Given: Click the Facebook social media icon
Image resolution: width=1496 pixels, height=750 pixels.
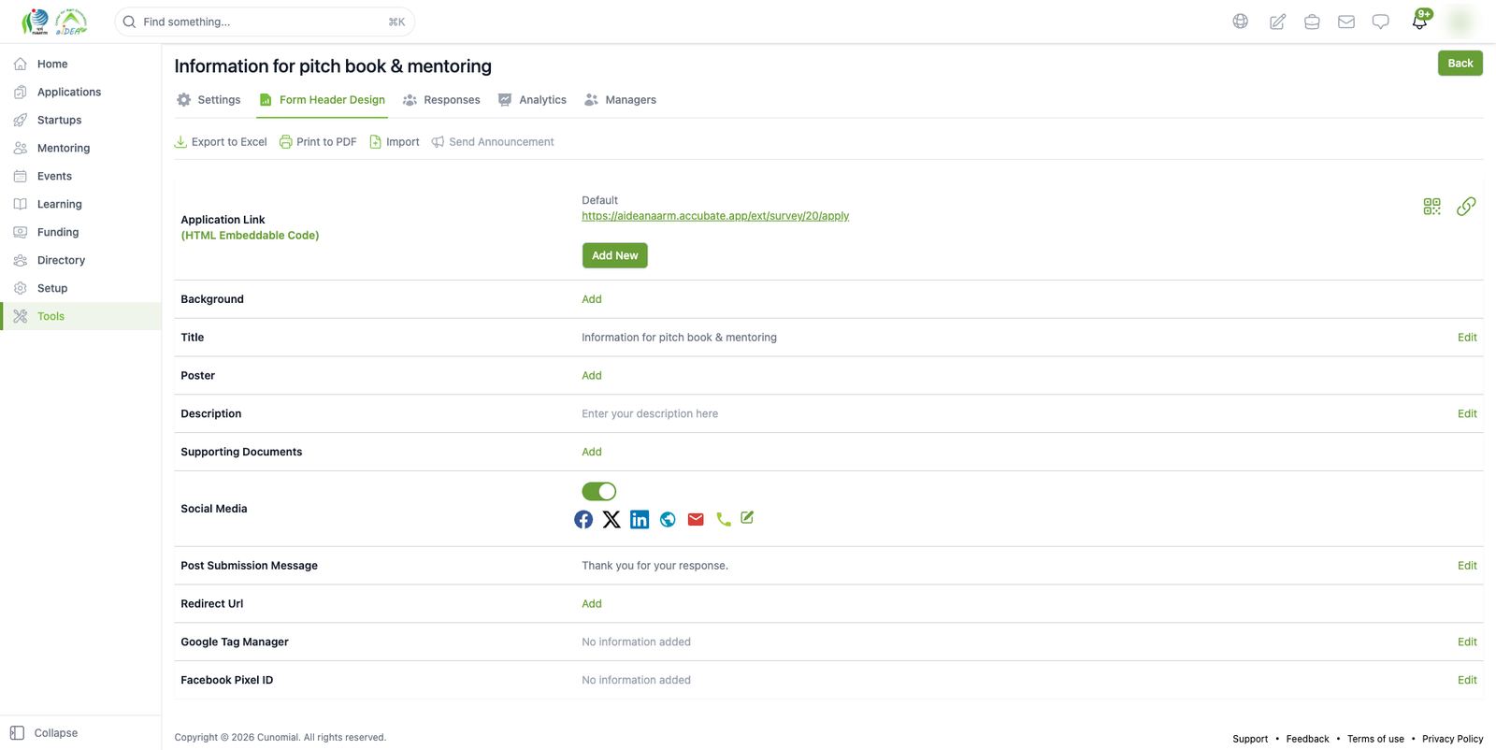Looking at the screenshot, I should coord(583,520).
